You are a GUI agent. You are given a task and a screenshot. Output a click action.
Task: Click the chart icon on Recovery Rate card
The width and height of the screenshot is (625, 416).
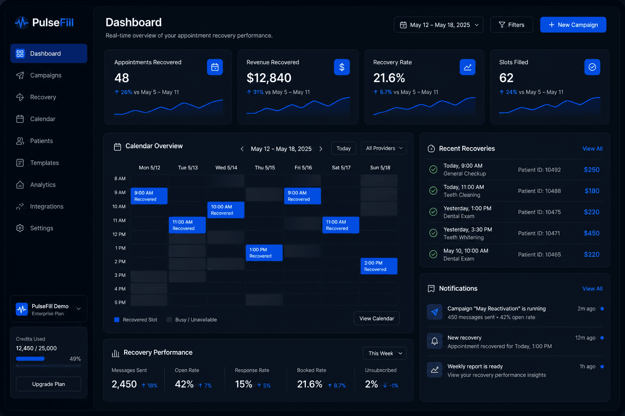pos(468,67)
